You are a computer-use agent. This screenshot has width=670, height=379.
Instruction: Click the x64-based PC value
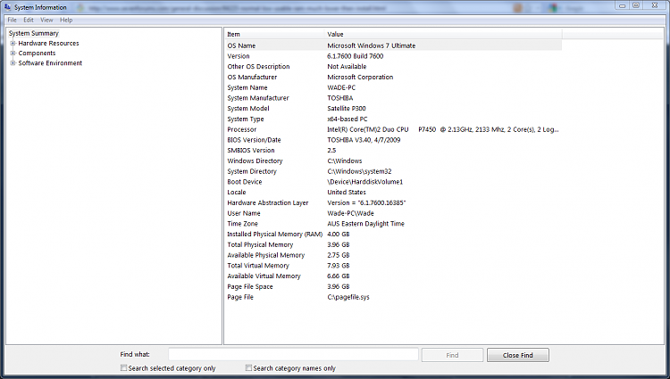pyautogui.click(x=348, y=119)
